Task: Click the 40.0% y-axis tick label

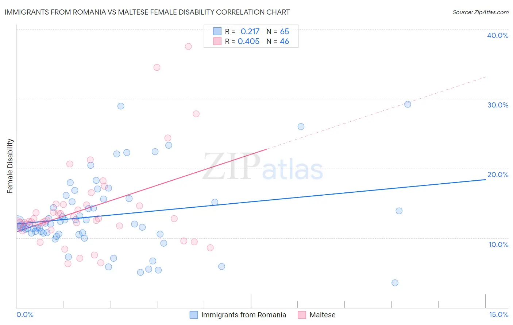Action: [x=498, y=35]
